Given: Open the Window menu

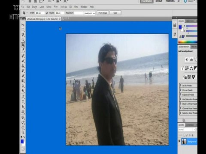Looking at the screenshot, I should coord(84,7).
